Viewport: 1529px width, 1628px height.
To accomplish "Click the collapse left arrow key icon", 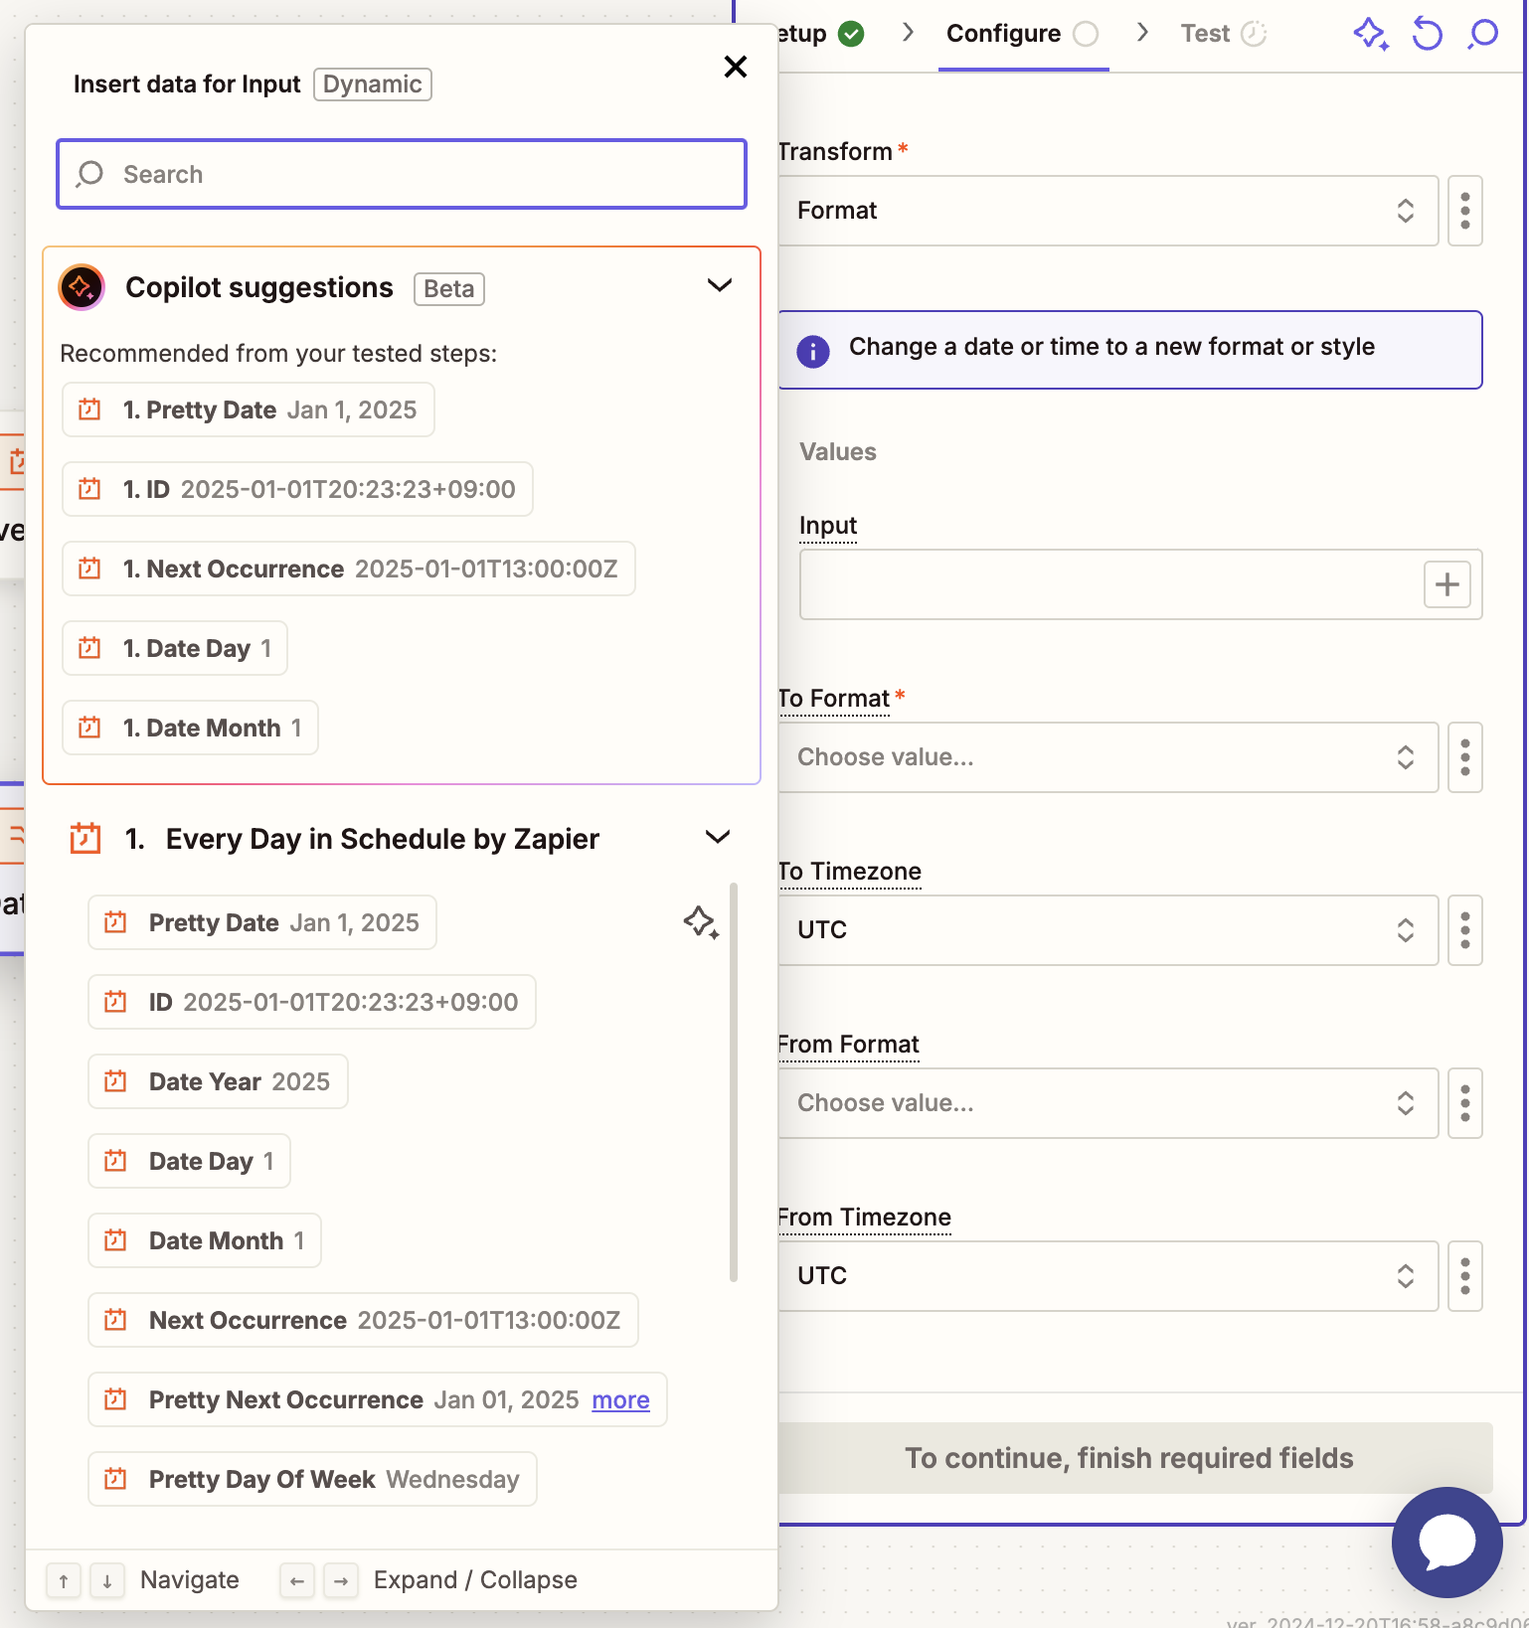I will point(297,1580).
